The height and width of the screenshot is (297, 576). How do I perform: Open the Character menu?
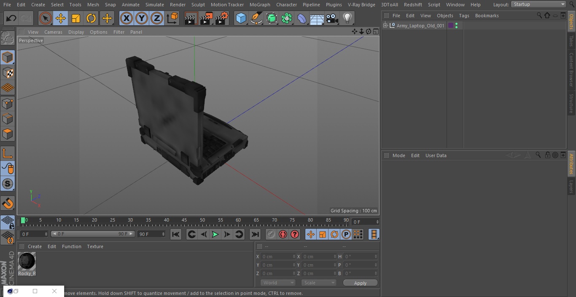287,5
